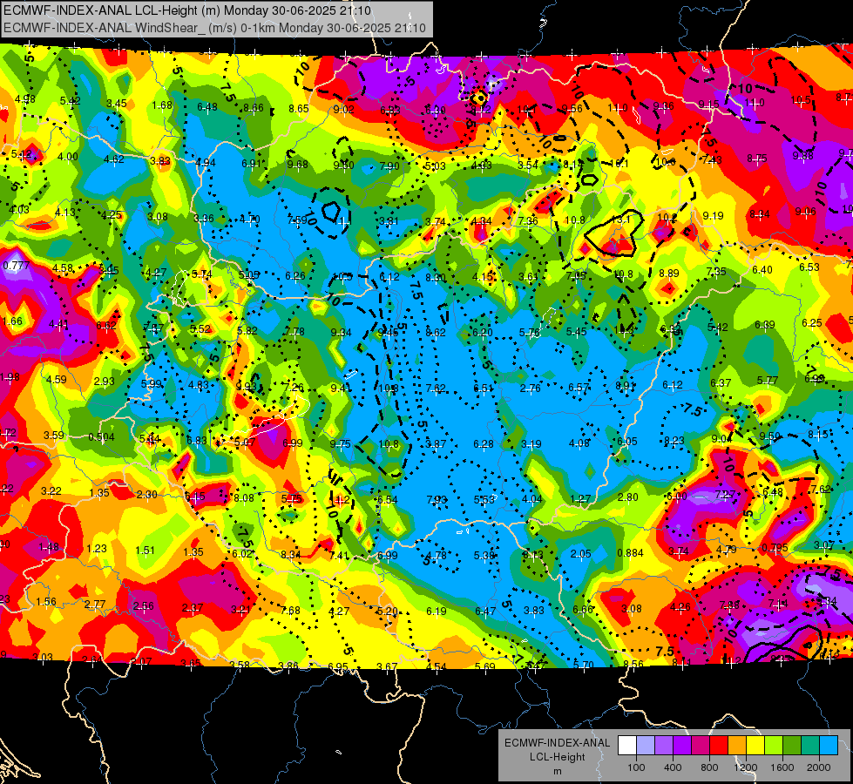Click the 9.19 wind shear value
Screen dimensions: 853x784
714,215
